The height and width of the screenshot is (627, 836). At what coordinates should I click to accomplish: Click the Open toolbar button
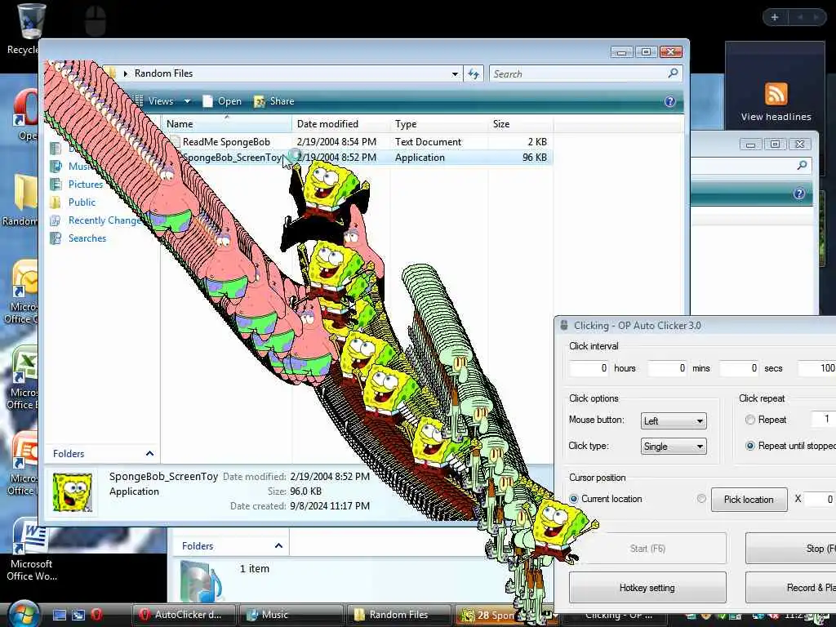(x=222, y=101)
